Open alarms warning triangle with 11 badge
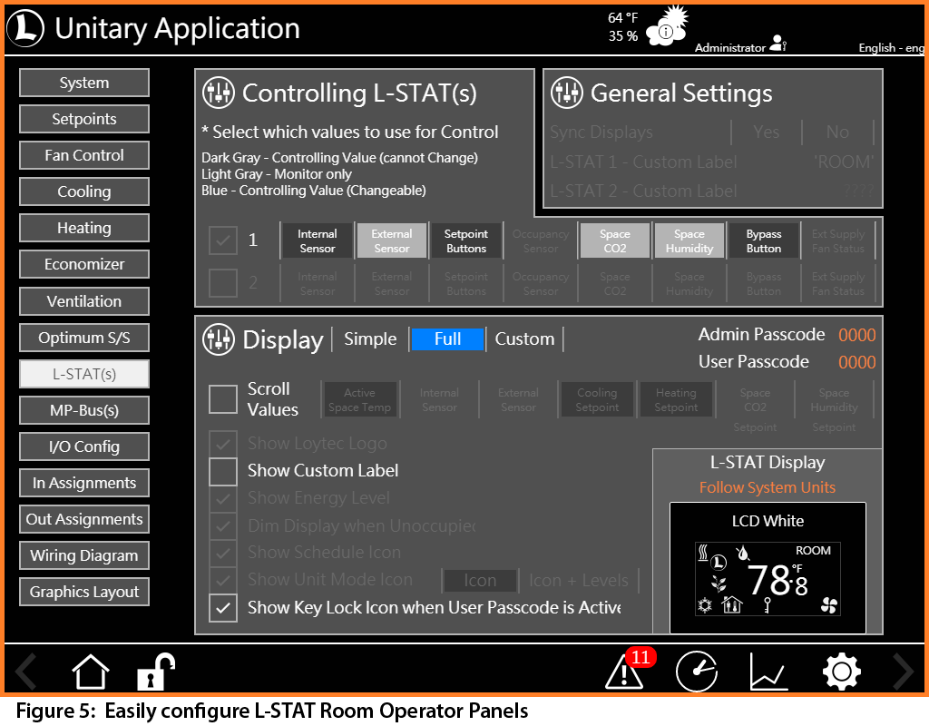The image size is (929, 726). coord(630,670)
